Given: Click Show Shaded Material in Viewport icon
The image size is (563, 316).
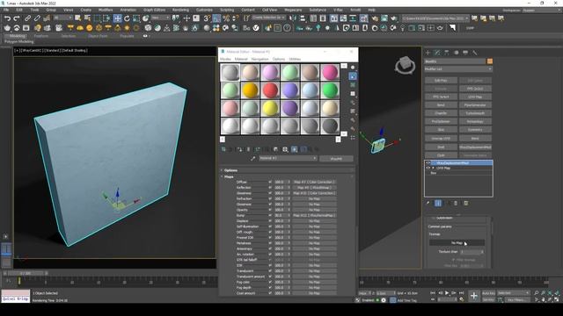Looking at the screenshot, I should click(295, 149).
